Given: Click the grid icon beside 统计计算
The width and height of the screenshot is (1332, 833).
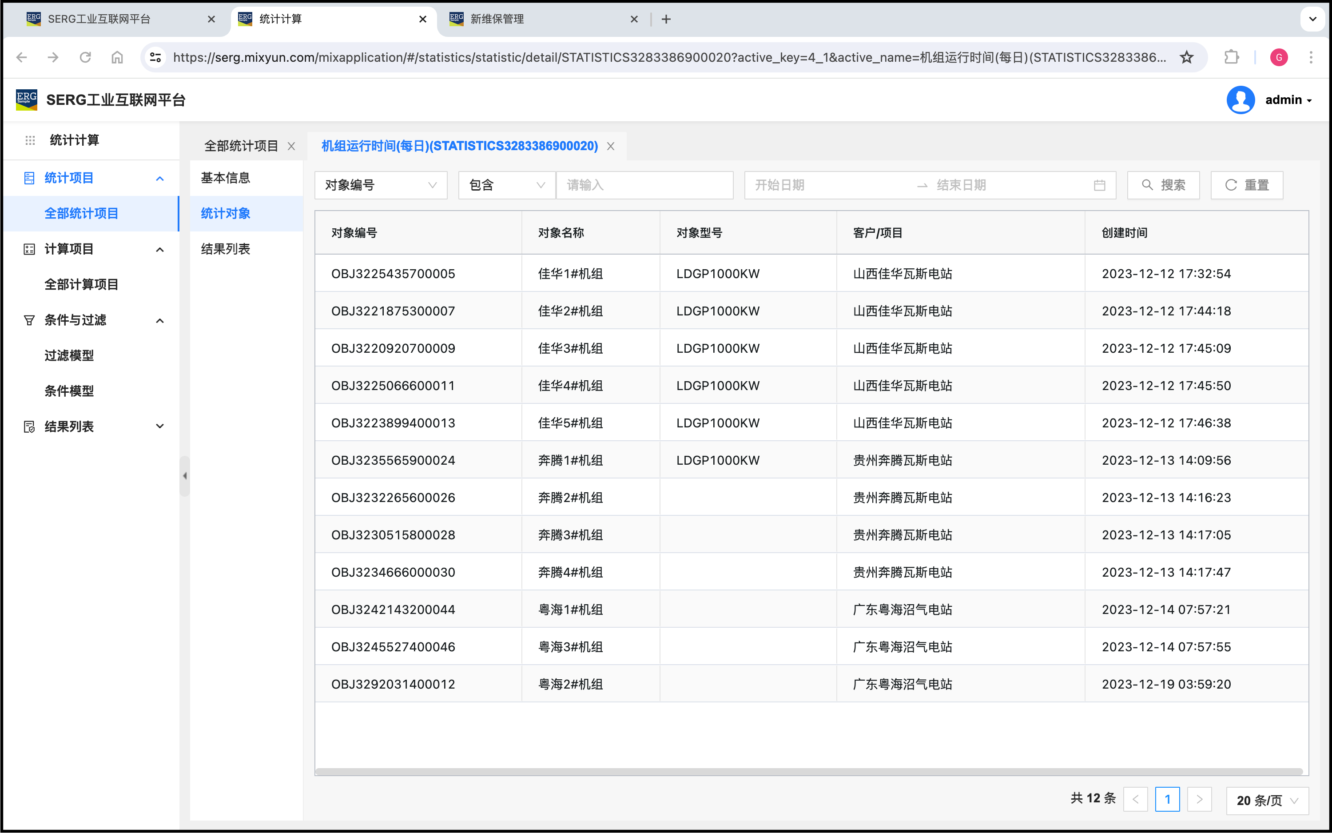Looking at the screenshot, I should click(x=30, y=140).
